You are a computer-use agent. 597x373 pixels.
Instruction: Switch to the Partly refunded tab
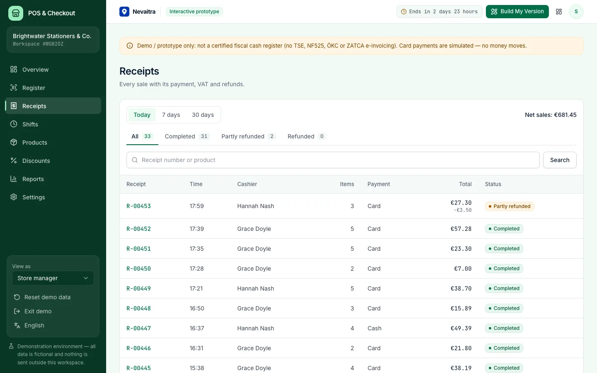tap(248, 136)
